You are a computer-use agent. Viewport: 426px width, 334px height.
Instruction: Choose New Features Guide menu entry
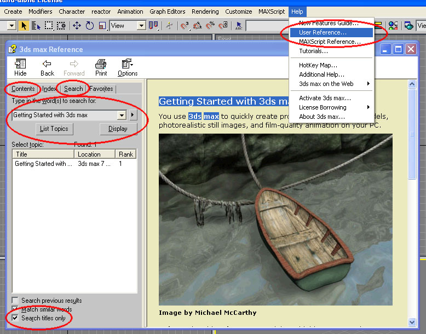(x=331, y=23)
